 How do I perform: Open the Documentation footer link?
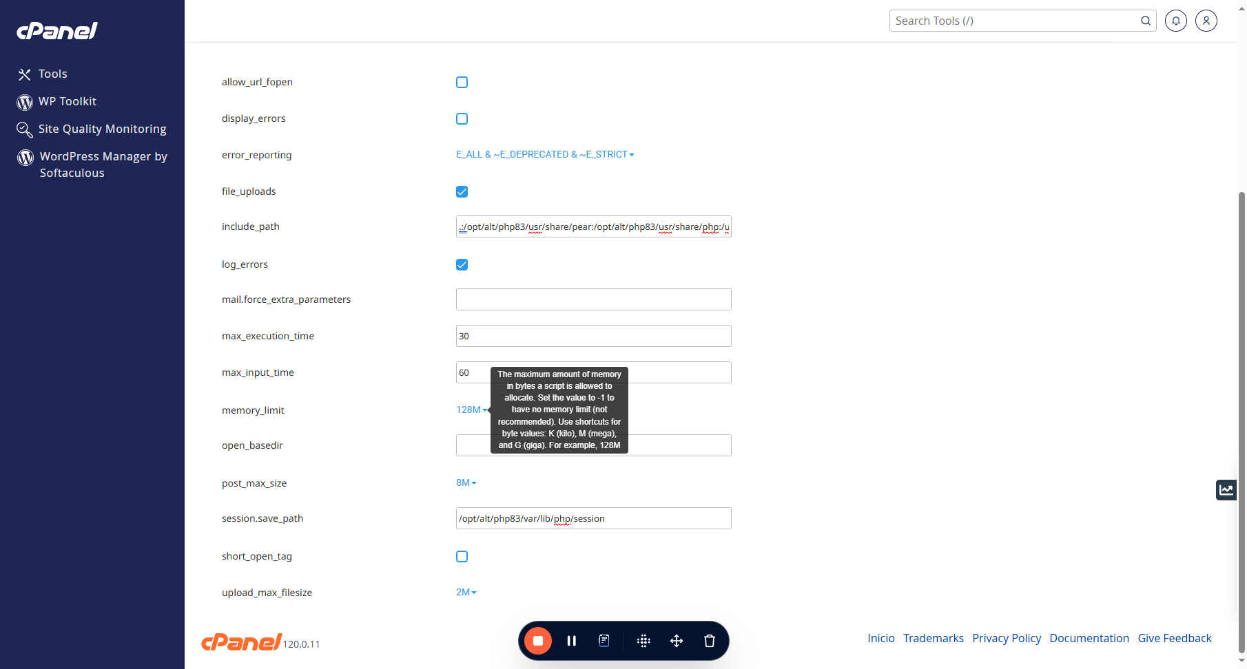coord(1089,638)
